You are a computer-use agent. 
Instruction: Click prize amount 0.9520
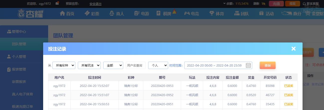pos(251,95)
